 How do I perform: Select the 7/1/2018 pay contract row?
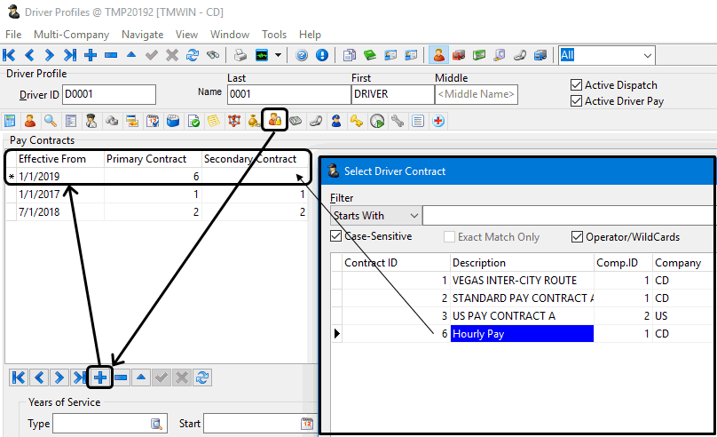point(157,212)
